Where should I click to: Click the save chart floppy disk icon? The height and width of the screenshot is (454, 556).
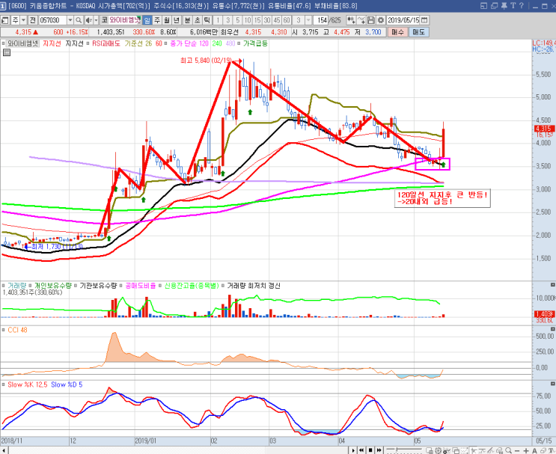point(371,20)
